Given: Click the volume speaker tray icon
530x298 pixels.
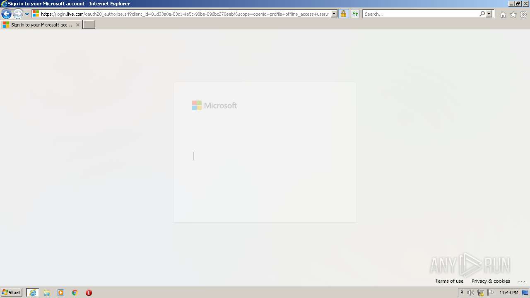Looking at the screenshot, I should (471, 293).
